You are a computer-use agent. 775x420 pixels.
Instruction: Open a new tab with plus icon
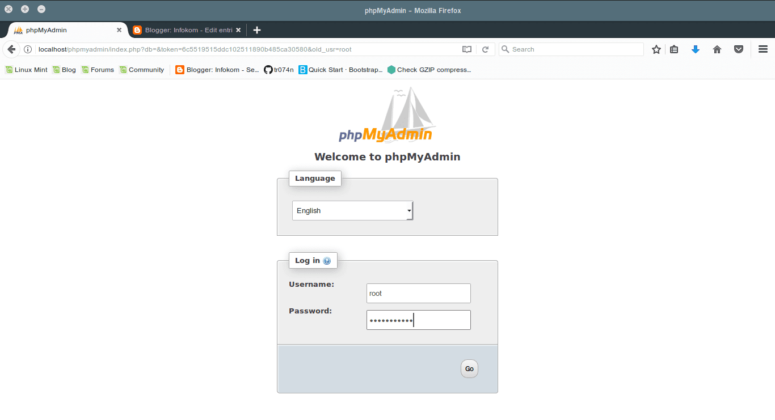pos(257,30)
